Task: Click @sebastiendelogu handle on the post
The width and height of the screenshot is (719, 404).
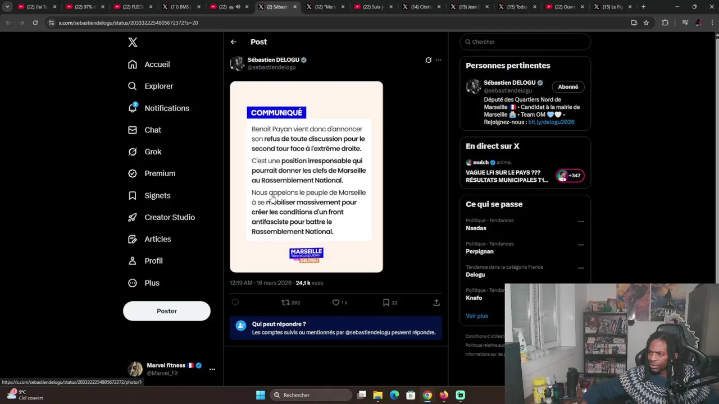Action: (x=271, y=68)
